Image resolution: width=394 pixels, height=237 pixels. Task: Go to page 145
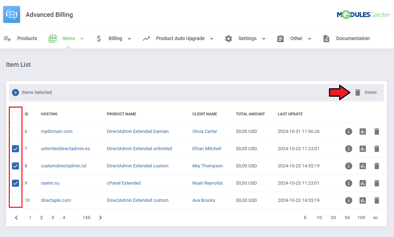pos(86,218)
